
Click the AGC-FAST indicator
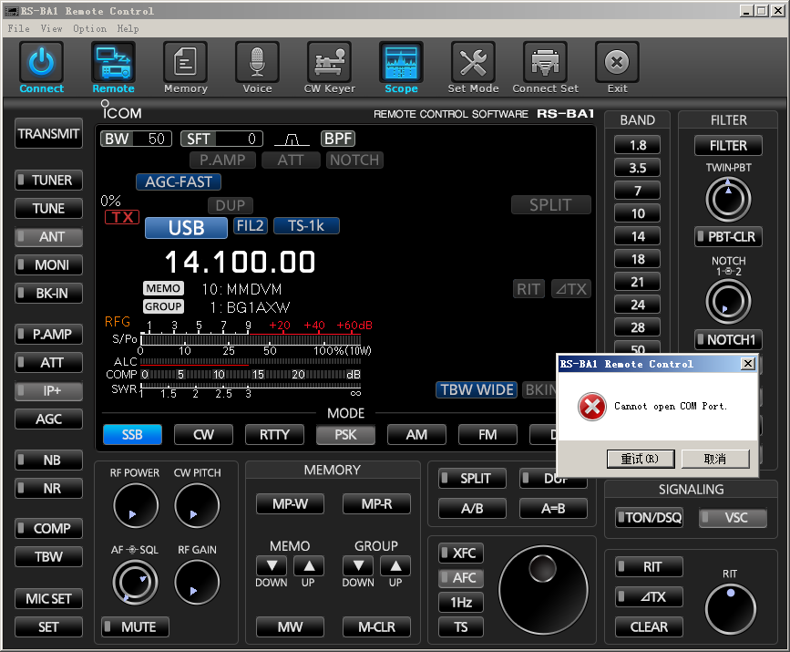pyautogui.click(x=179, y=181)
